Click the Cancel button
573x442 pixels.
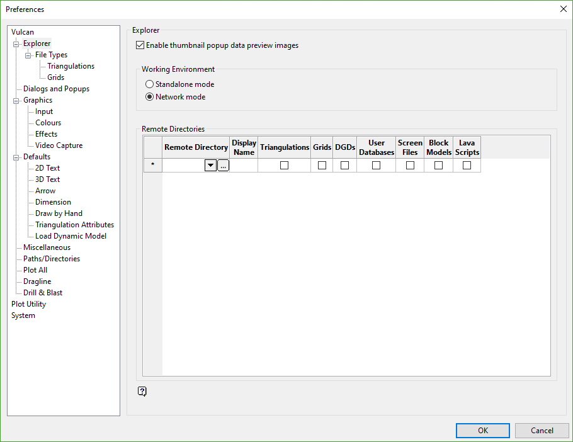[542, 430]
